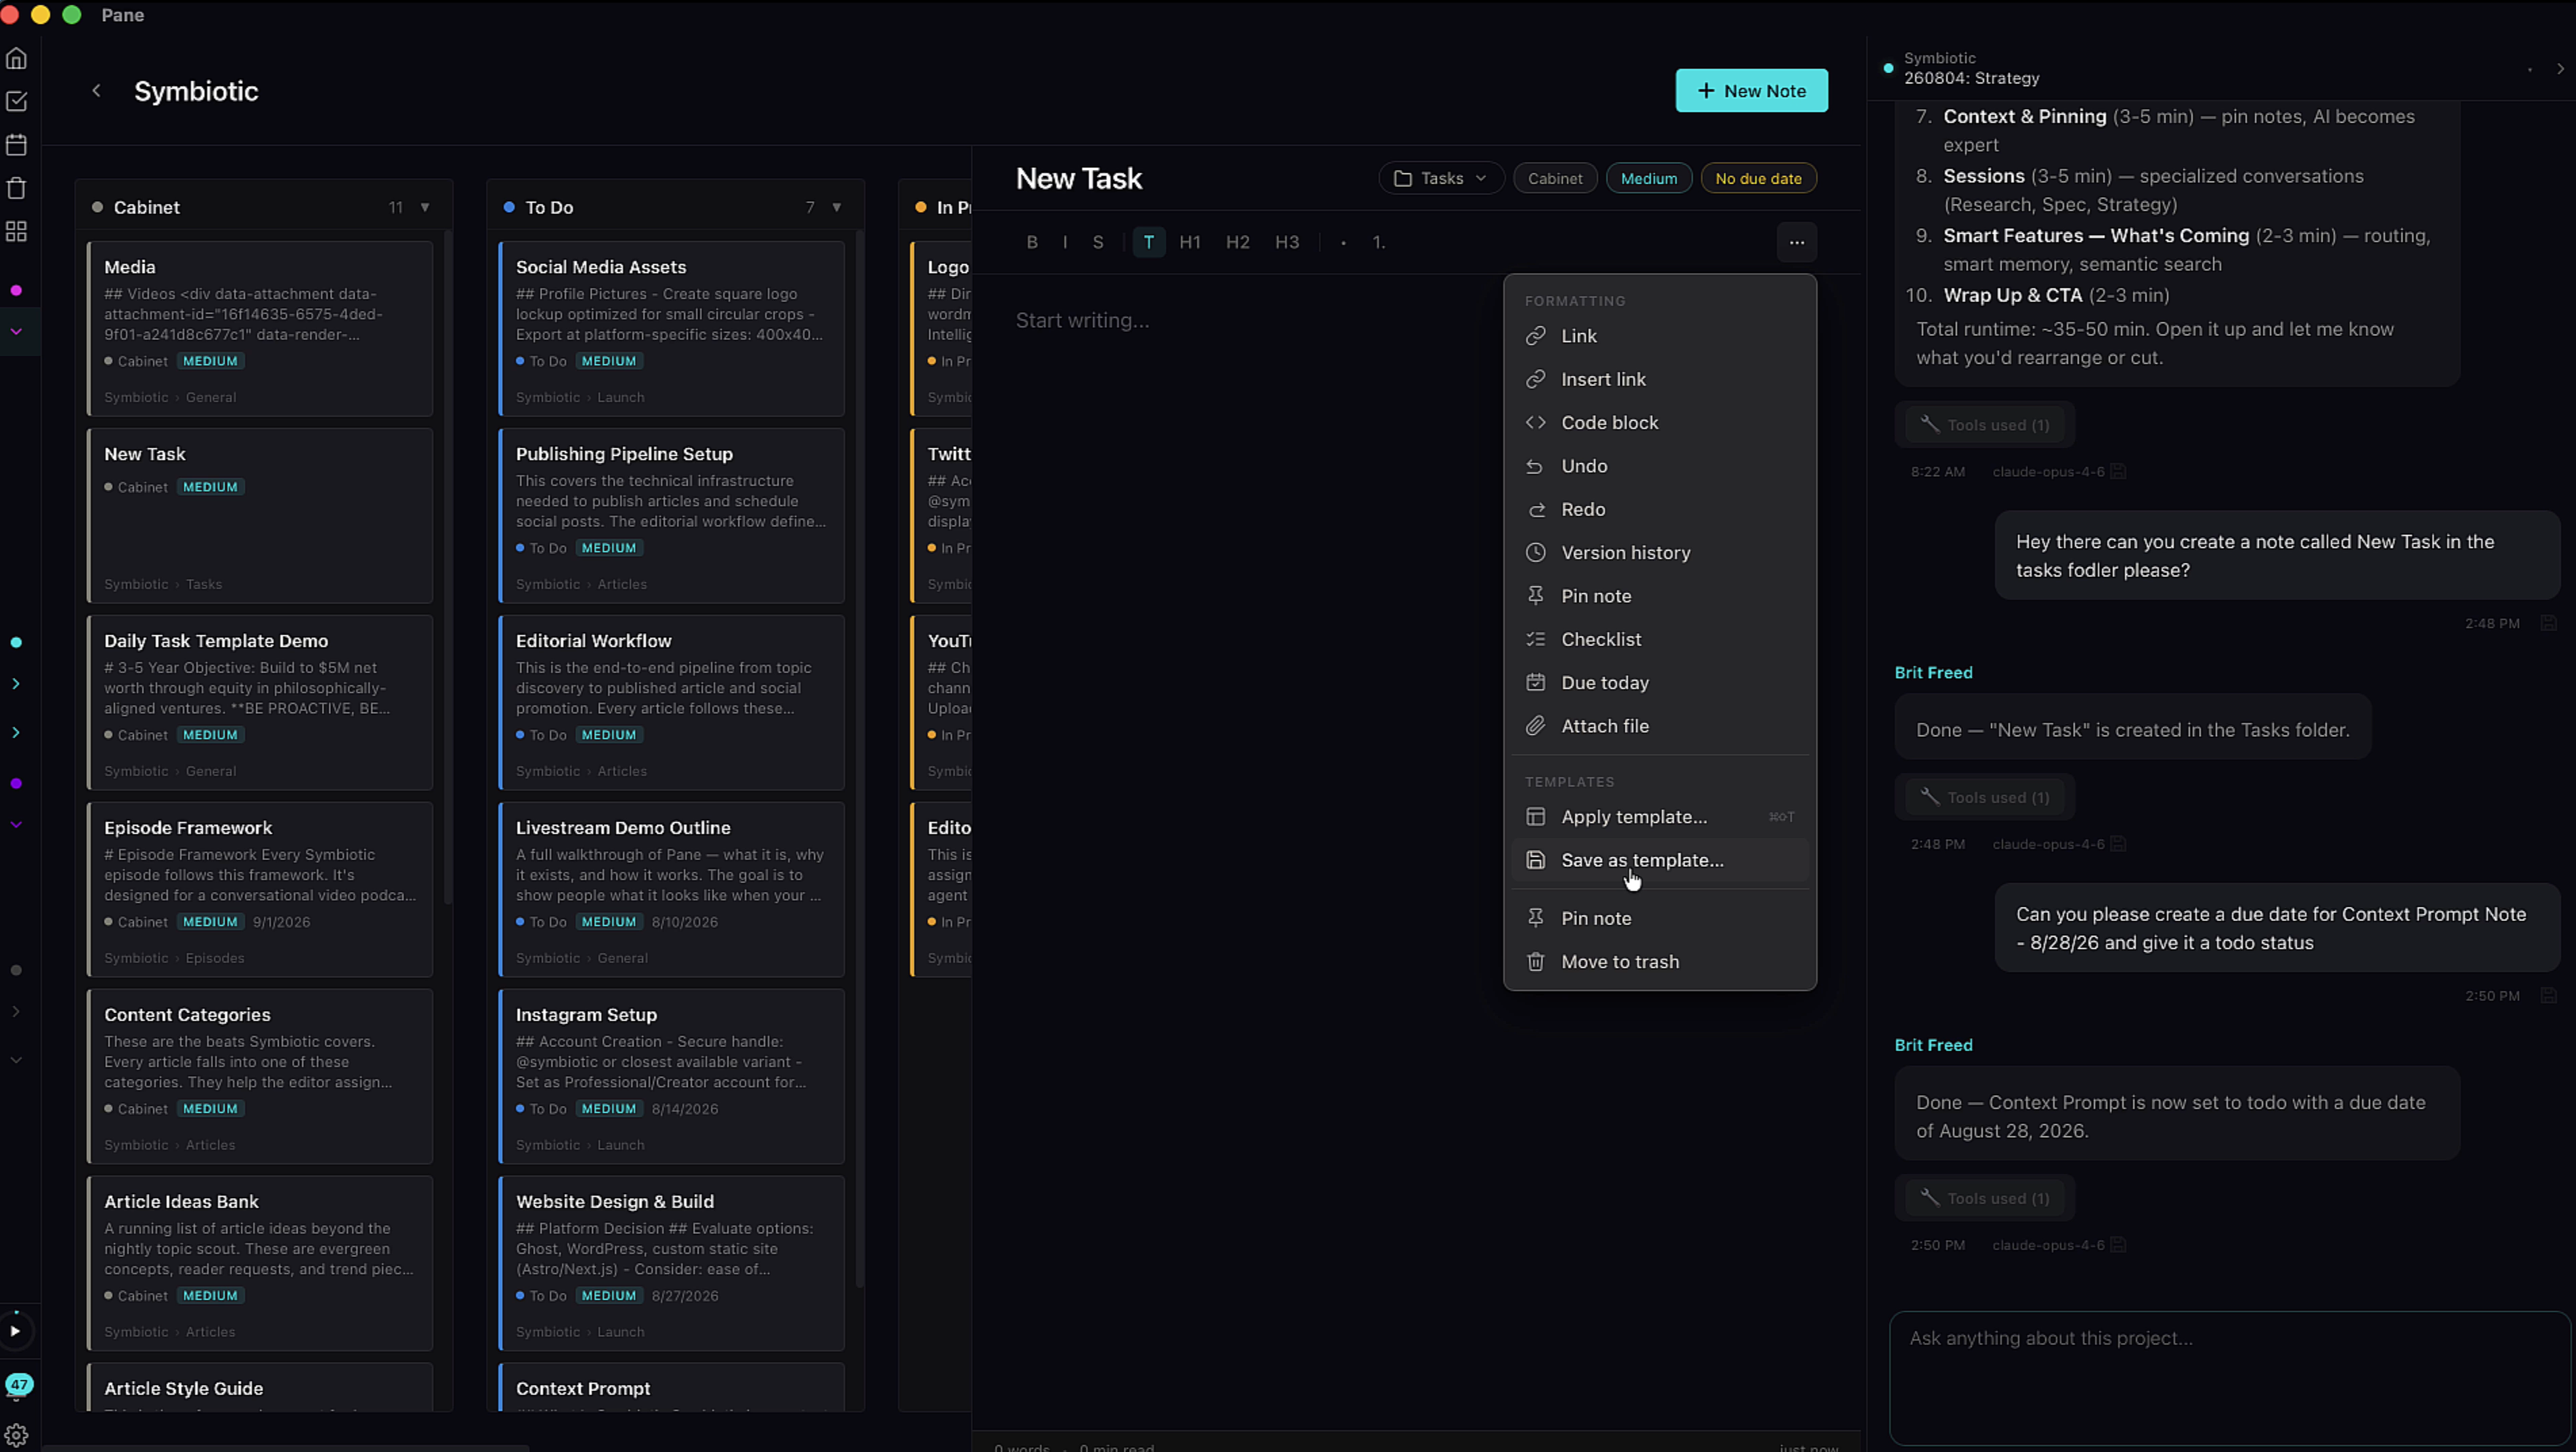Open settings gear in left sidebar
Image resolution: width=2576 pixels, height=1452 pixels.
[x=16, y=1435]
